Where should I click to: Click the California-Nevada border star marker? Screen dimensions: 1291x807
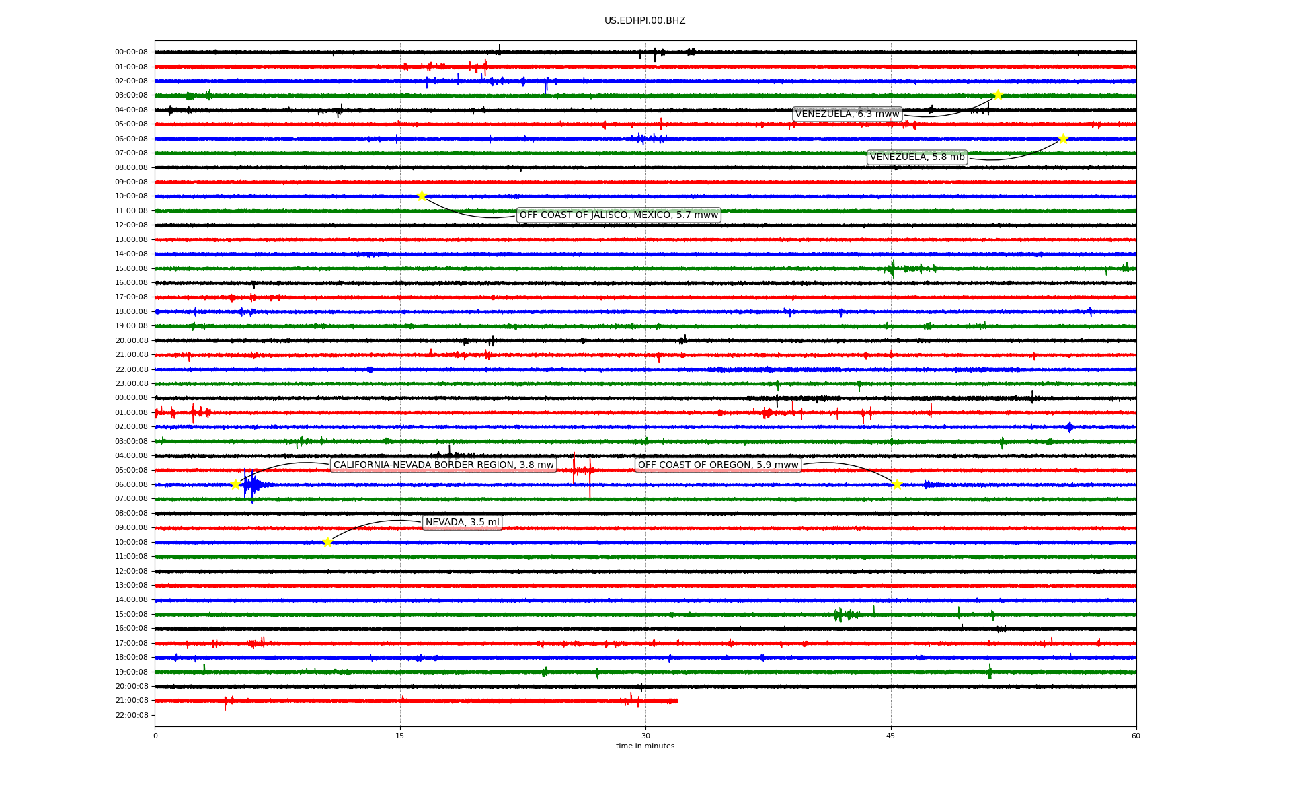click(235, 484)
